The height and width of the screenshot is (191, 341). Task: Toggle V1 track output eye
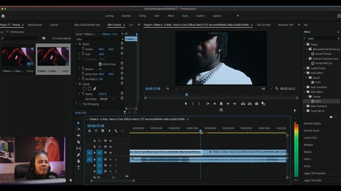pos(110,153)
